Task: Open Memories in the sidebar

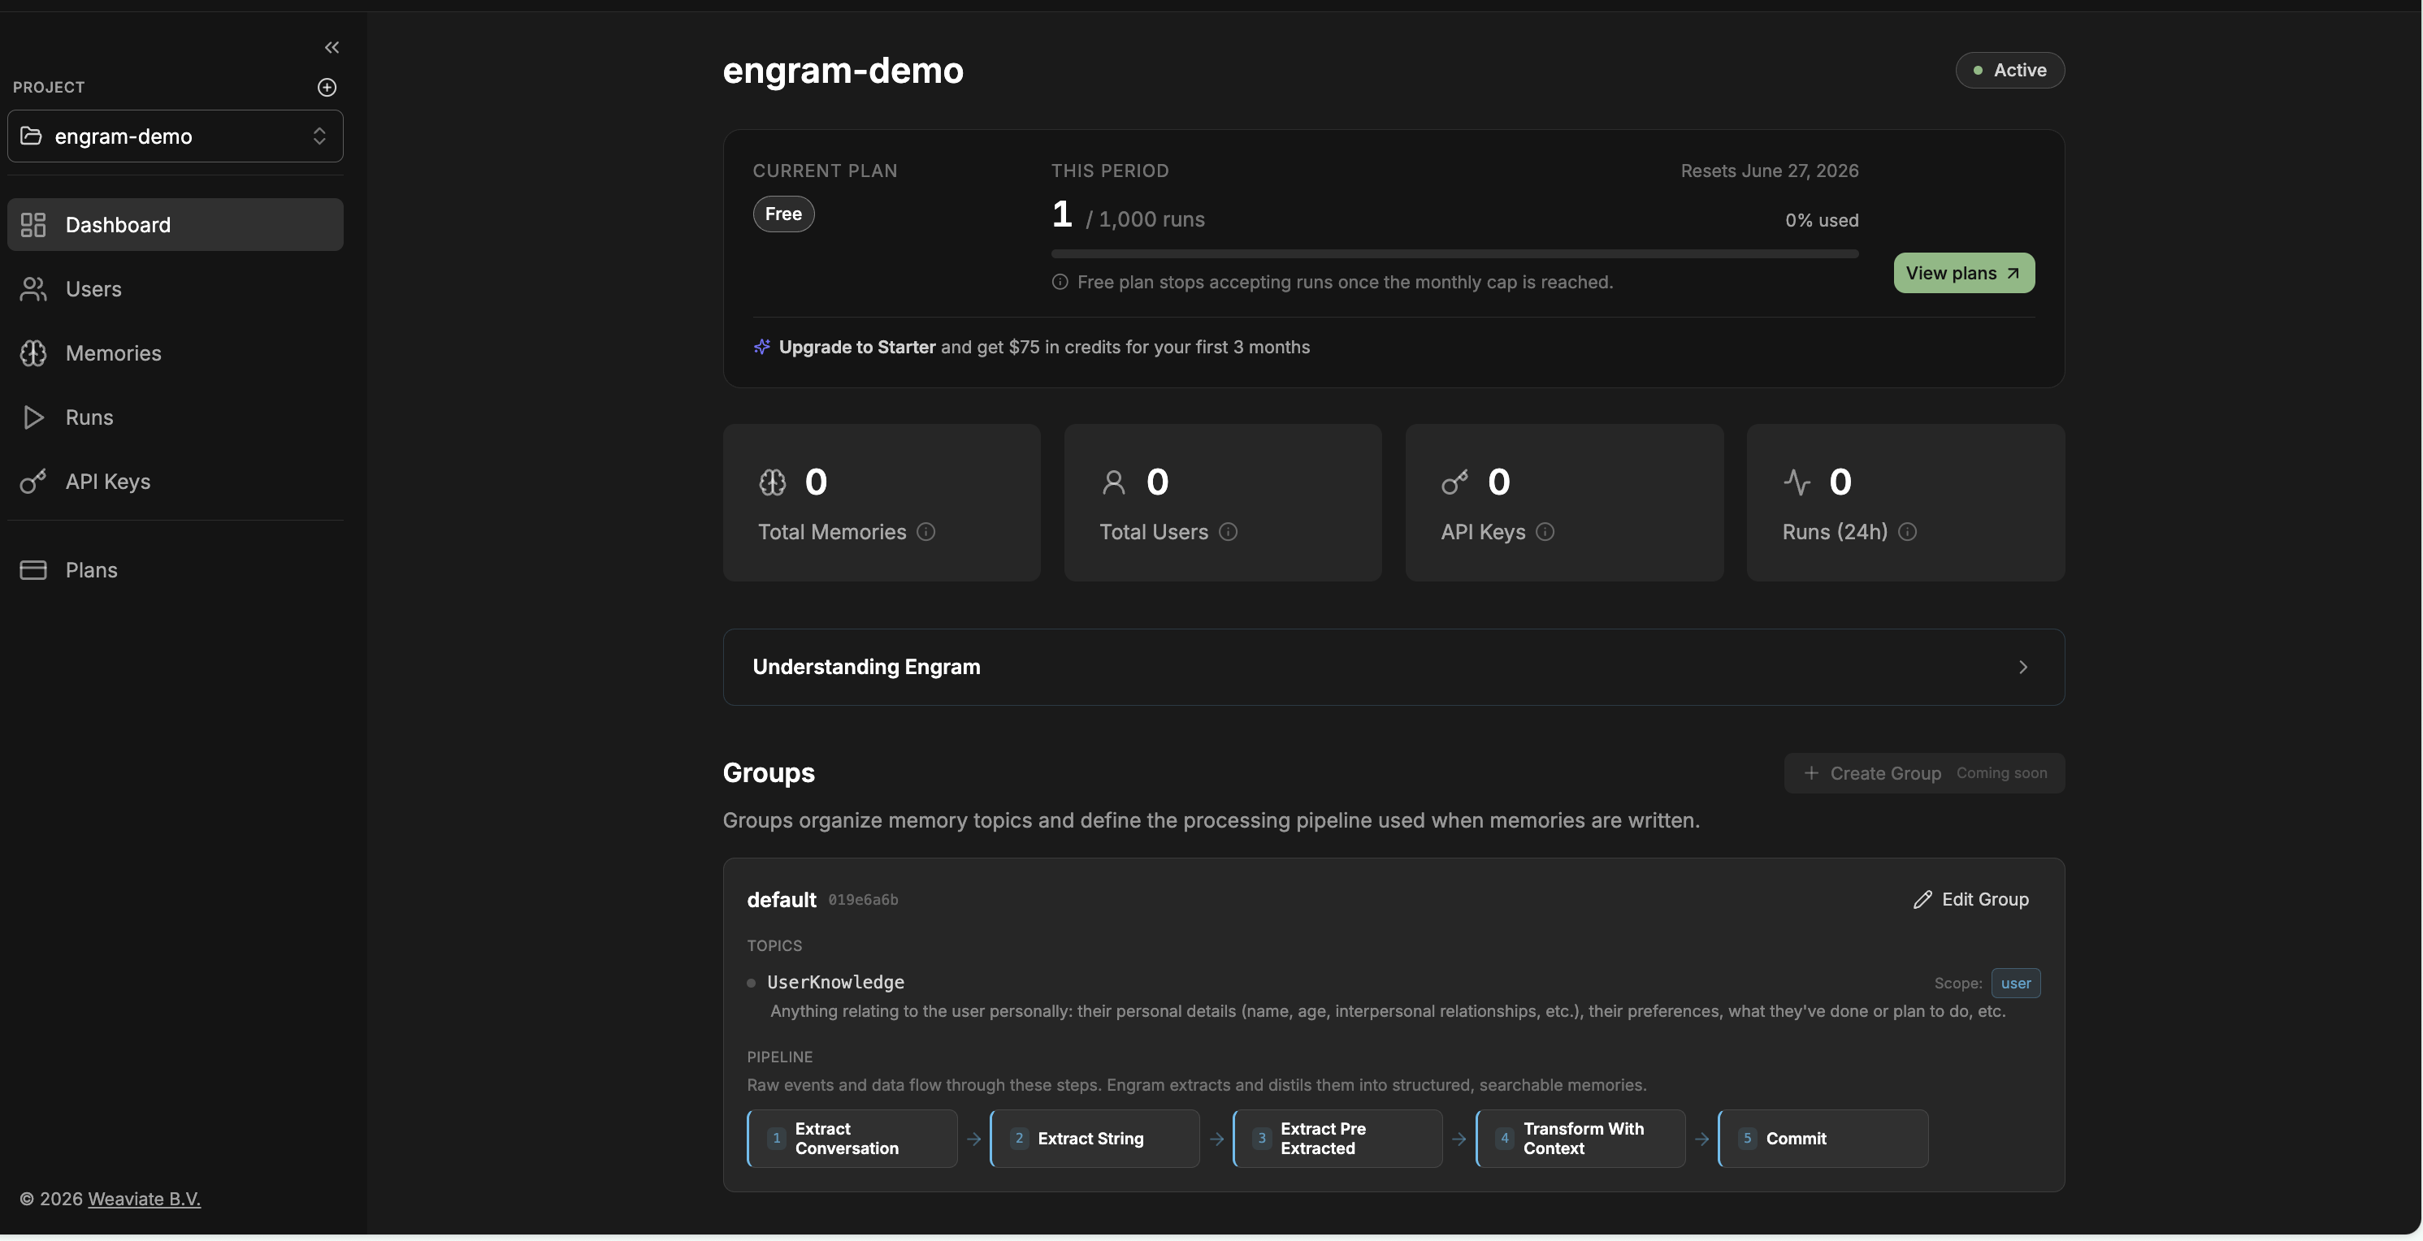Action: pyautogui.click(x=175, y=353)
